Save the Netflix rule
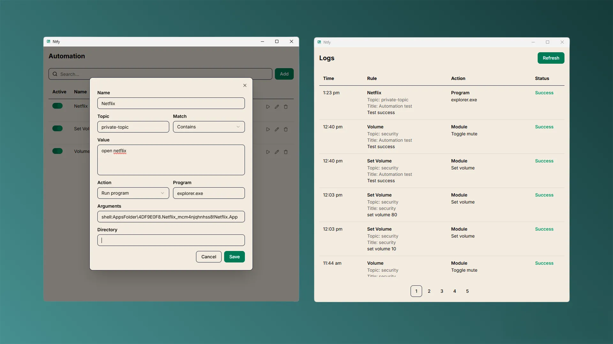This screenshot has width=613, height=344. (234, 257)
